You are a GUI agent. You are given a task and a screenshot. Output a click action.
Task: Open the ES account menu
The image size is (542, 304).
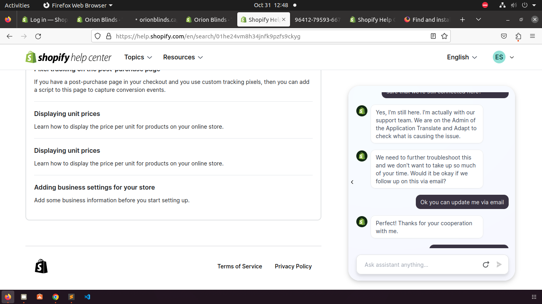(x=503, y=57)
